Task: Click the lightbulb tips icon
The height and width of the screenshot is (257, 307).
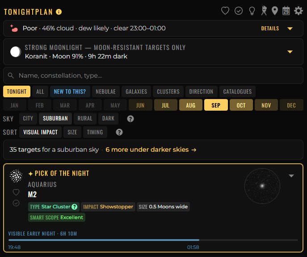Action: tap(252, 11)
